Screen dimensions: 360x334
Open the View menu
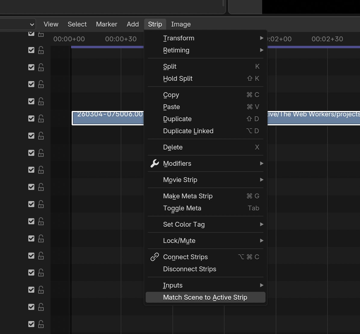point(51,24)
